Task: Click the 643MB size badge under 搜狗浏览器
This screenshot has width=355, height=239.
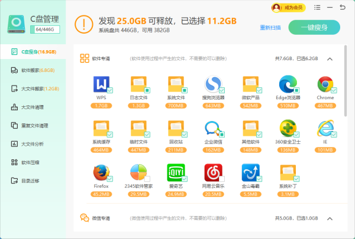Action: [x=213, y=106]
